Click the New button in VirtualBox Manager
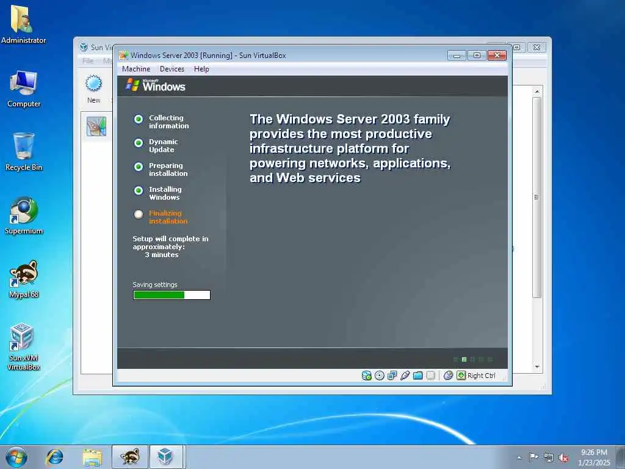625x469 pixels. [93, 89]
